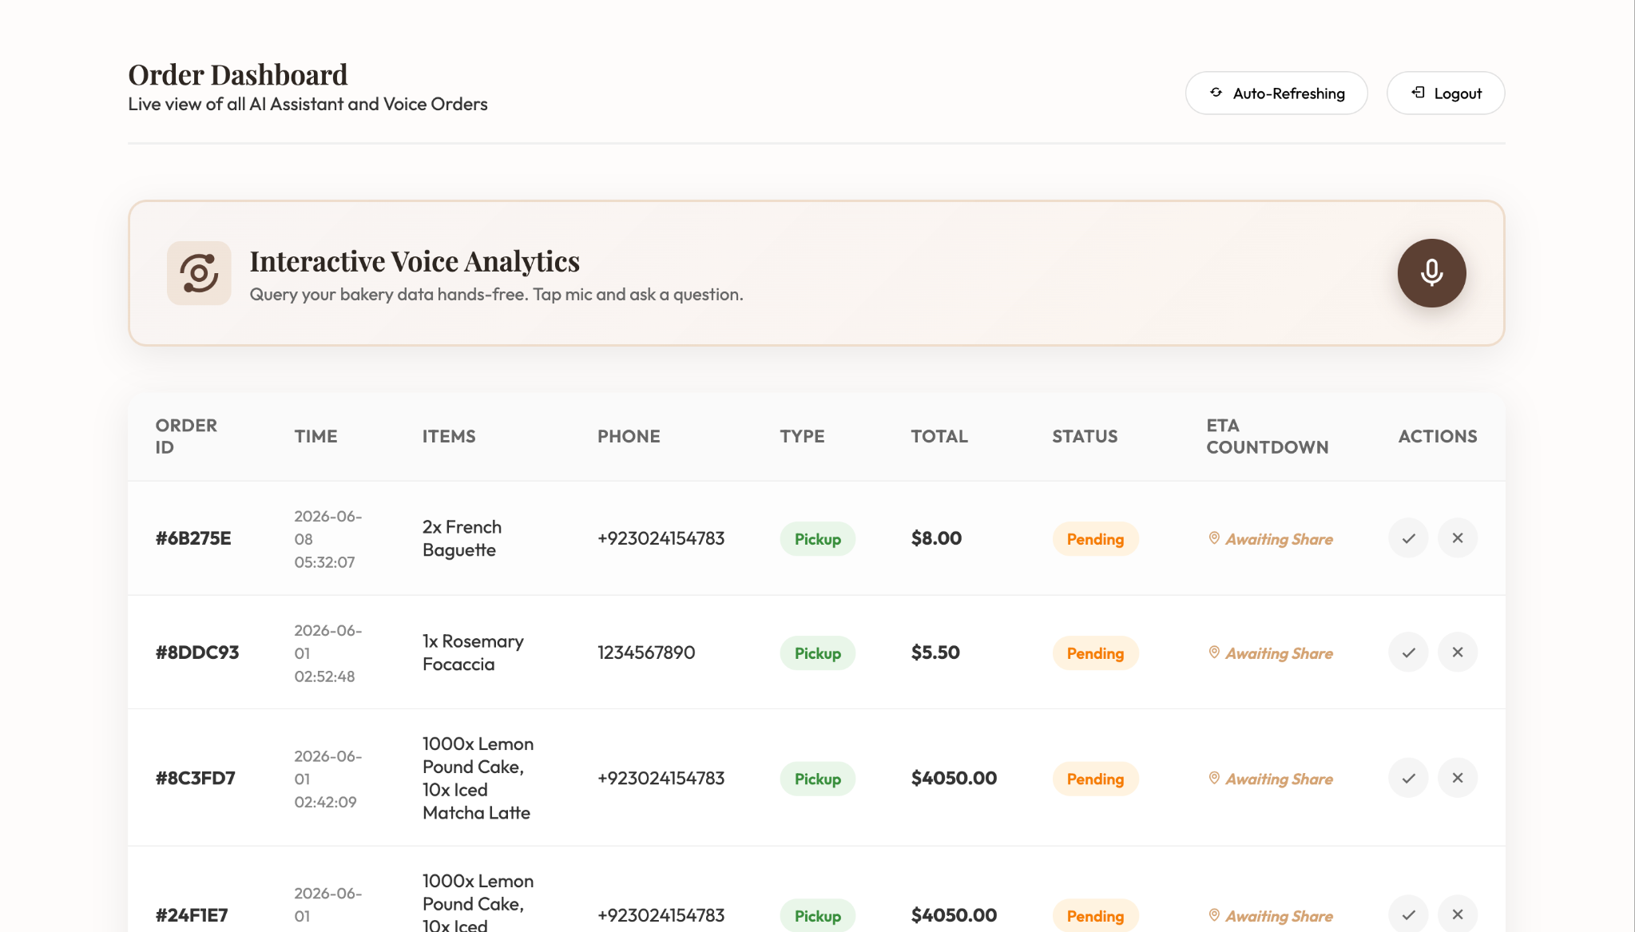Click Pending status badge of order #8DDC93

(x=1095, y=653)
